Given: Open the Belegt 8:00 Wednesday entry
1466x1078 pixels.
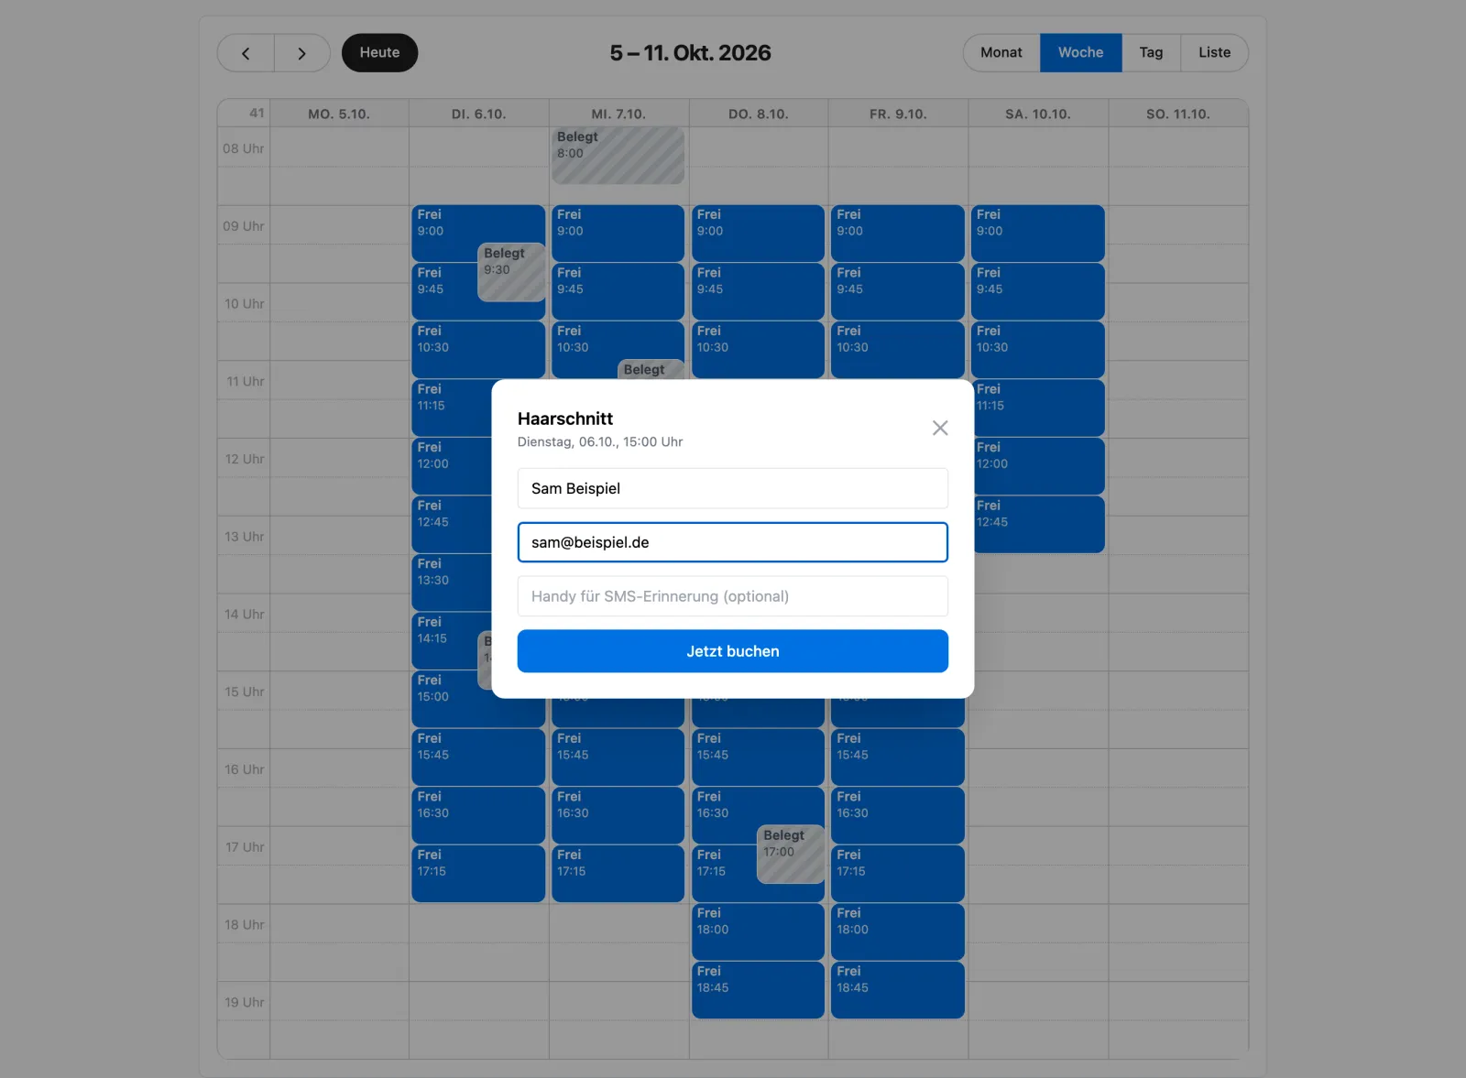Looking at the screenshot, I should tap(618, 156).
